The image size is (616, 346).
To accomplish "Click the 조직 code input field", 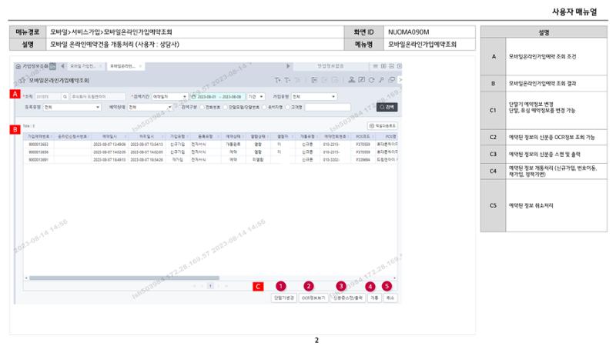I will [48, 97].
